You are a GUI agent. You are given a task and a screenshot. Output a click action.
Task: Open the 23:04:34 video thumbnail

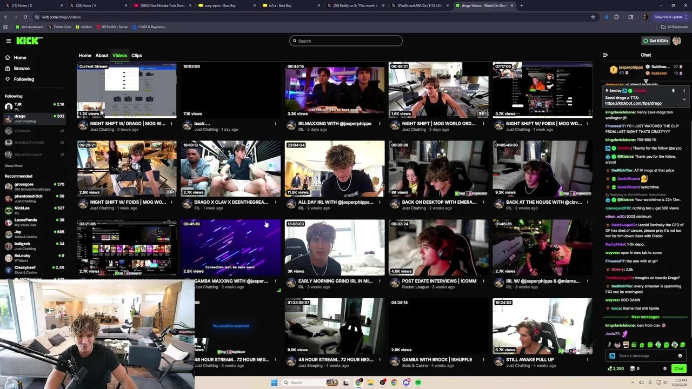pos(335,169)
